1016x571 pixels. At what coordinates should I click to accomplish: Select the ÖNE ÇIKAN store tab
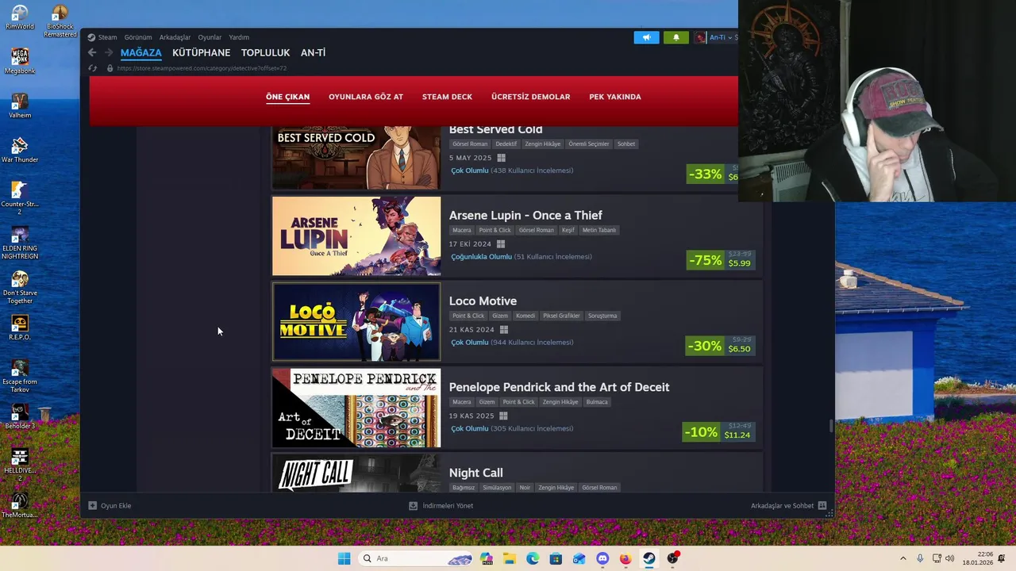[287, 97]
